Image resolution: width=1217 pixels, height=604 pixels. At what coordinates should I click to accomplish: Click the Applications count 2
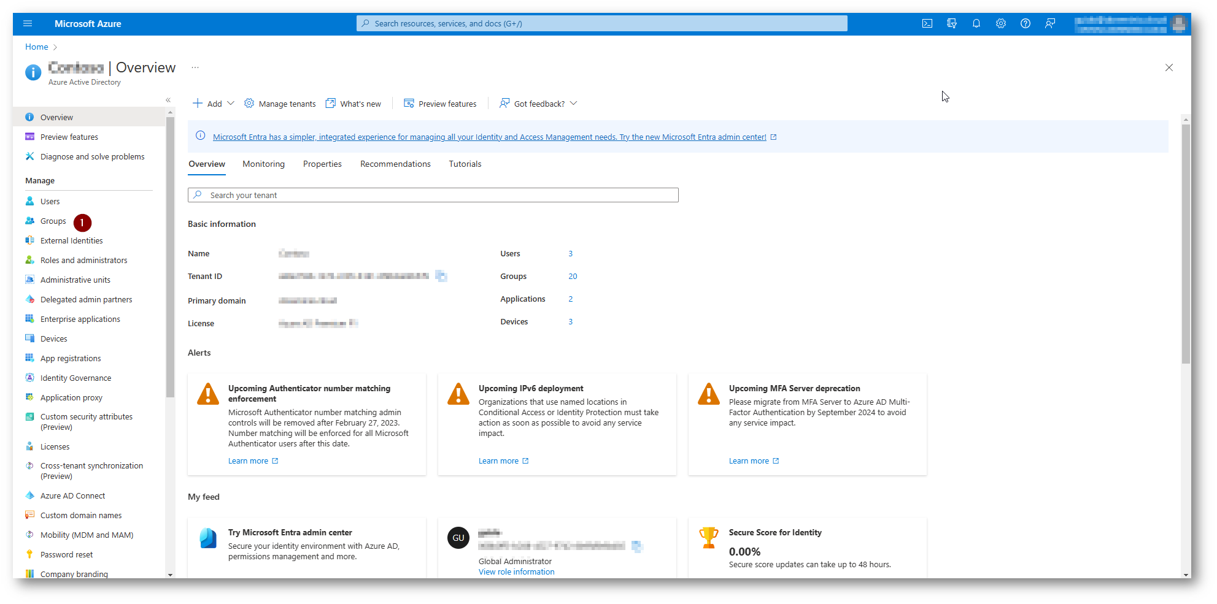[x=570, y=299]
